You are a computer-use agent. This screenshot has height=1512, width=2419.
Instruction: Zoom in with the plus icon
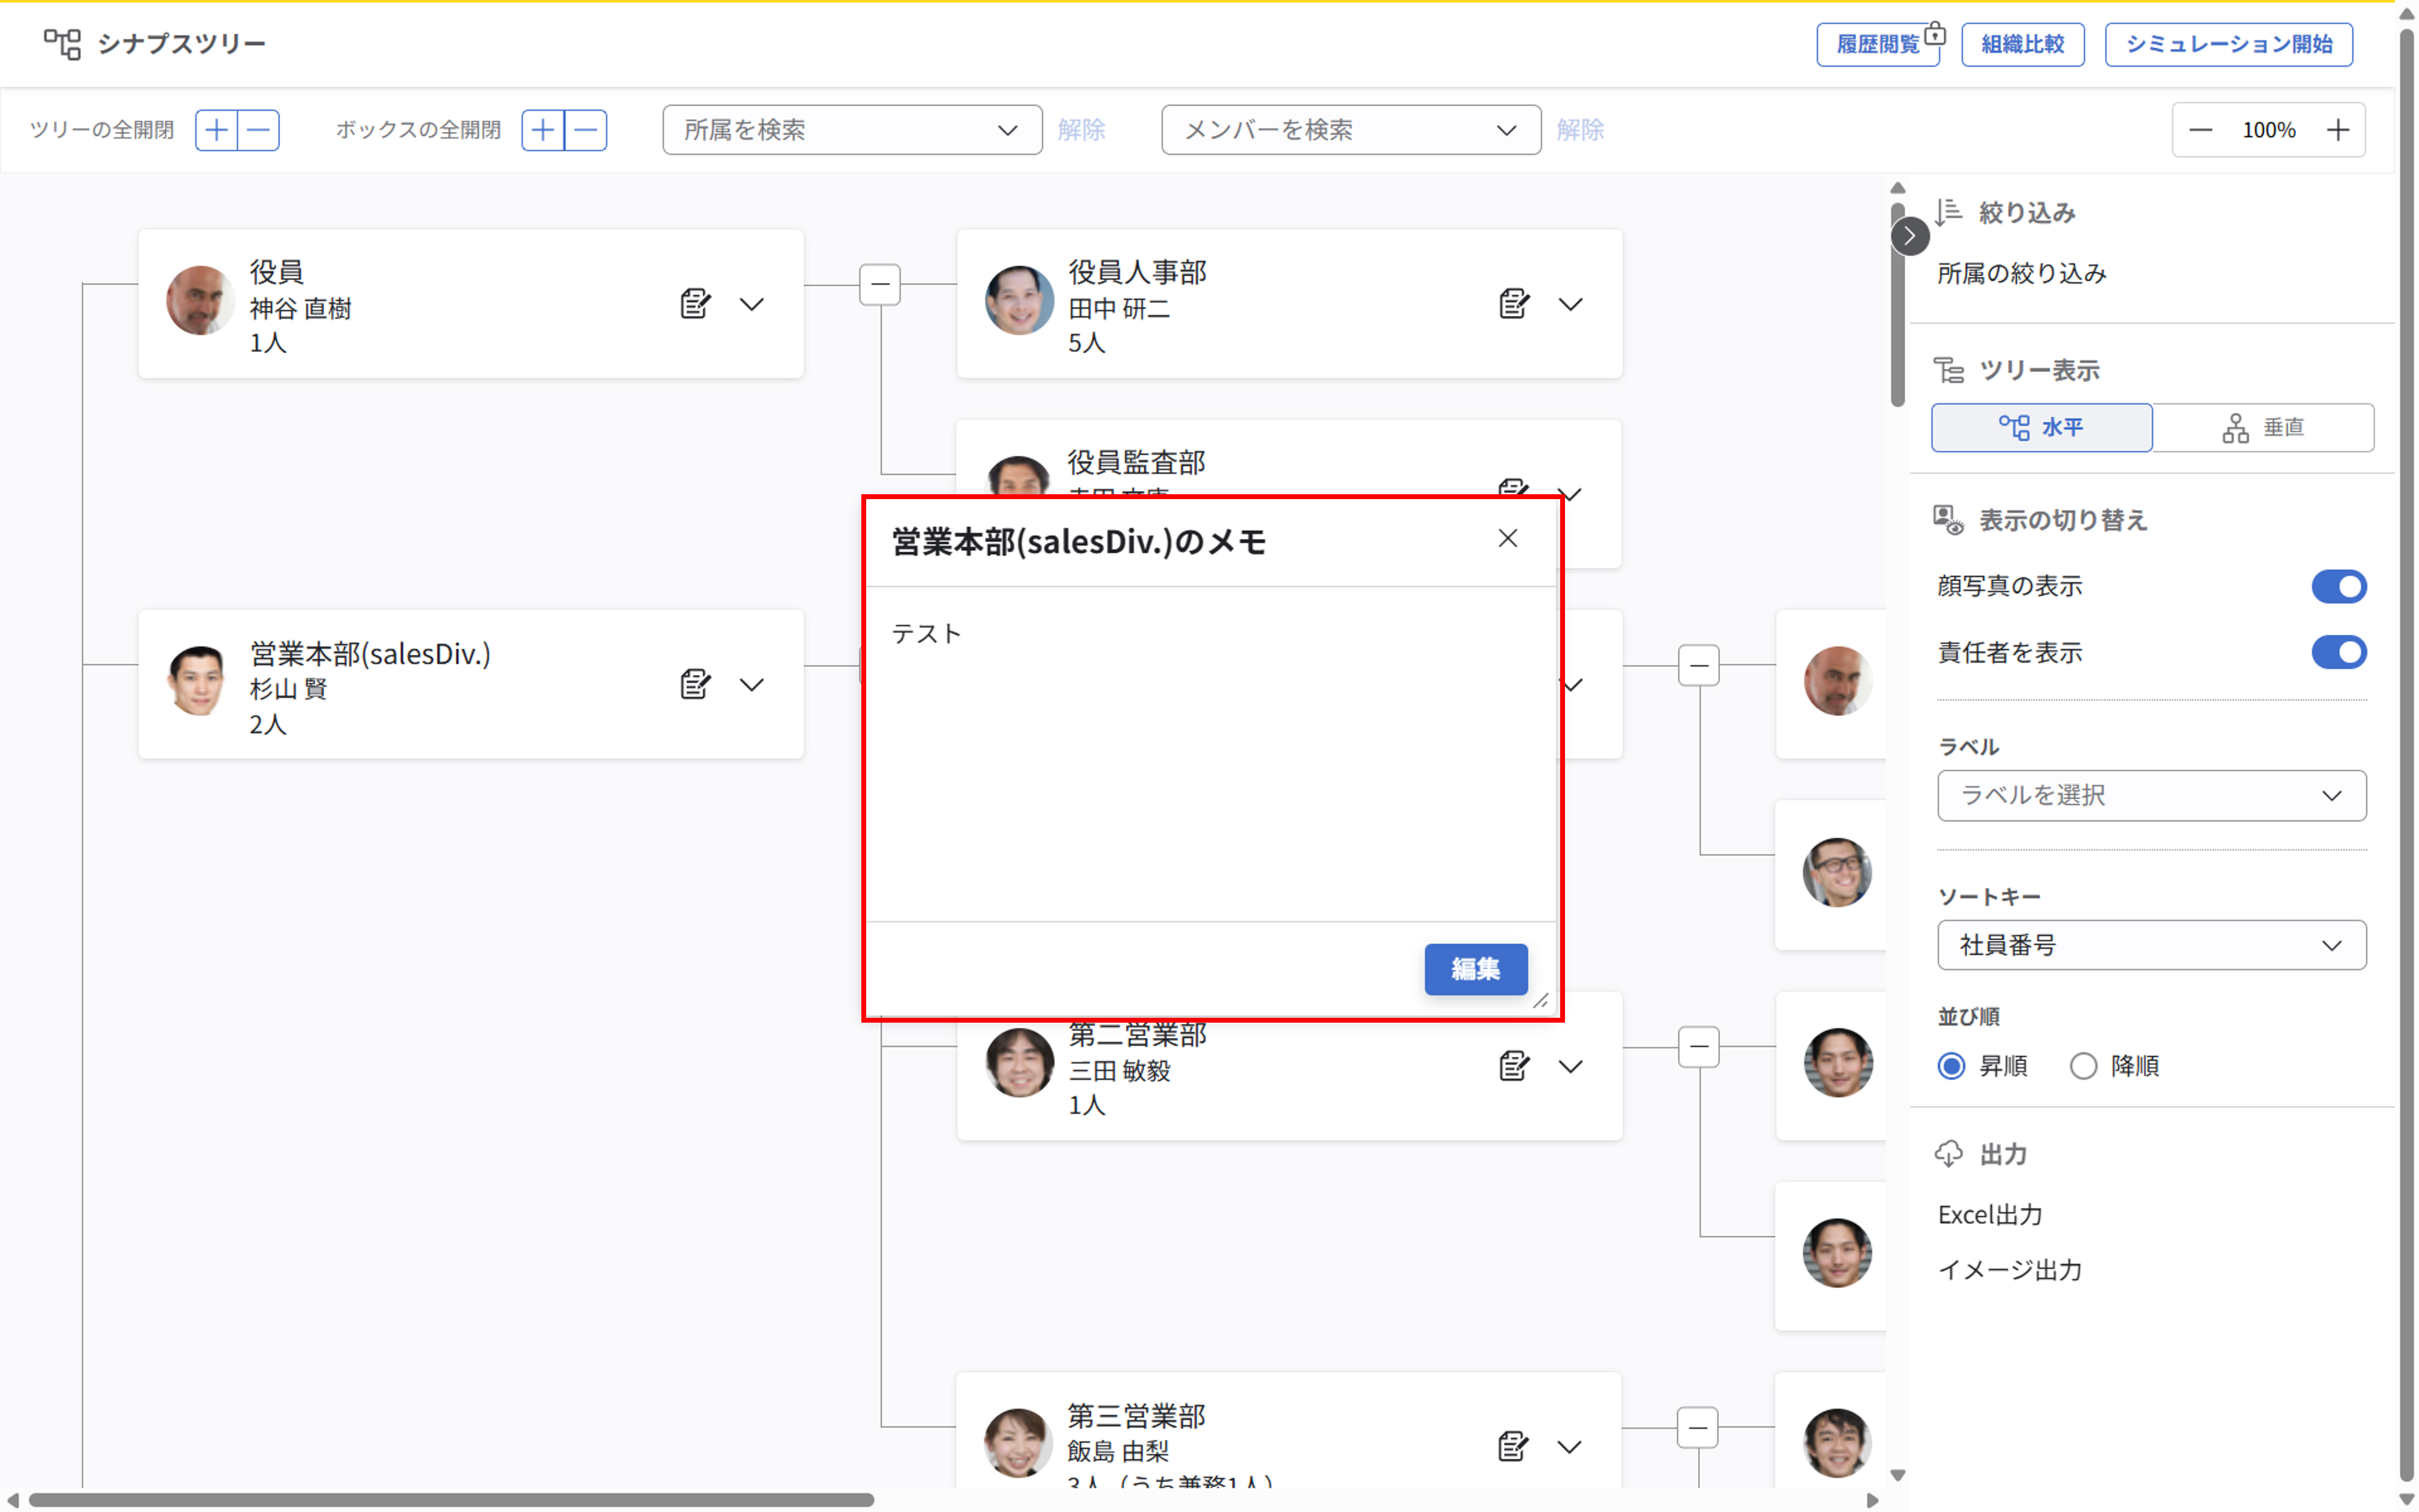point(2337,130)
